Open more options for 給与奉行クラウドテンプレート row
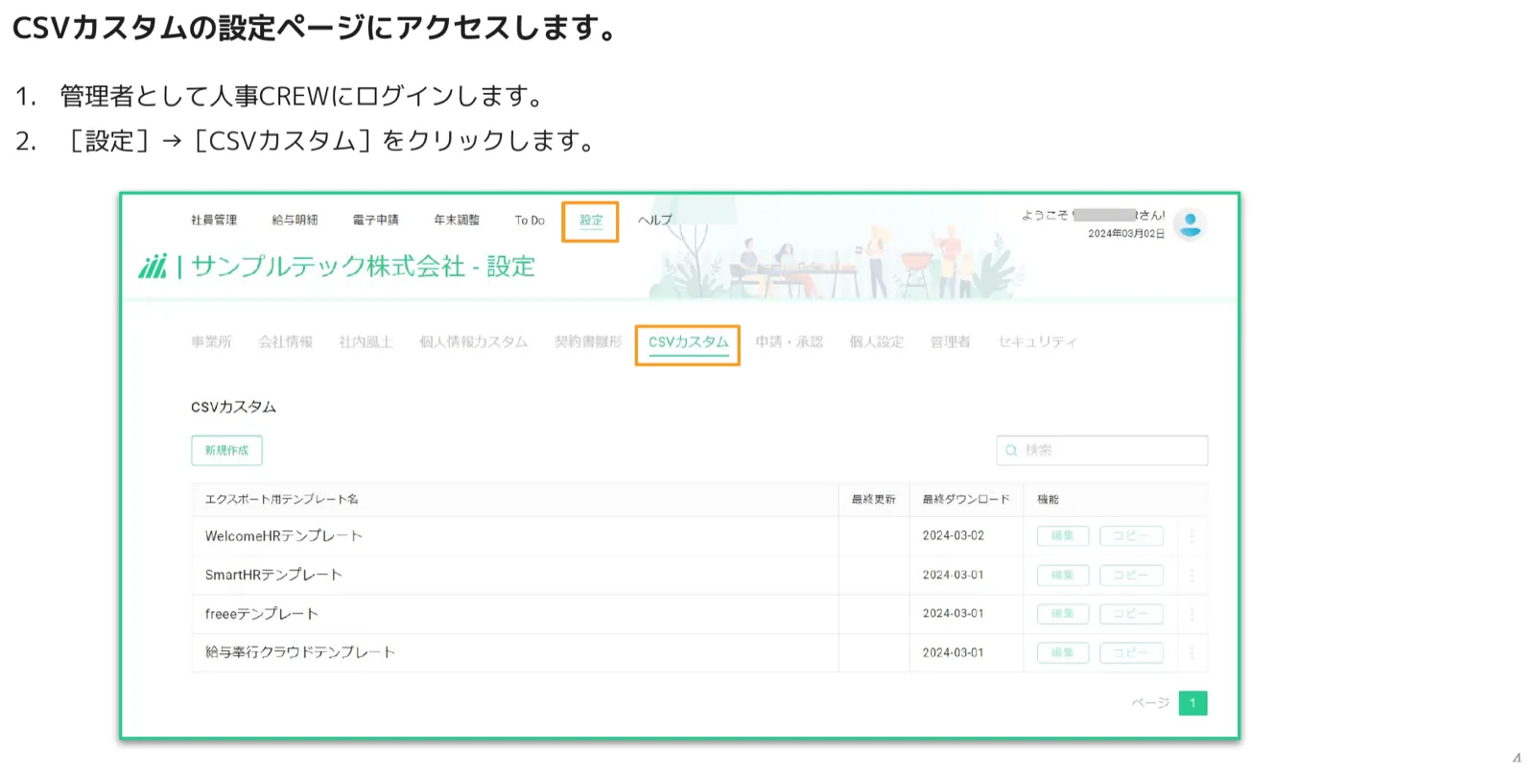This screenshot has height=775, width=1535. (1192, 652)
